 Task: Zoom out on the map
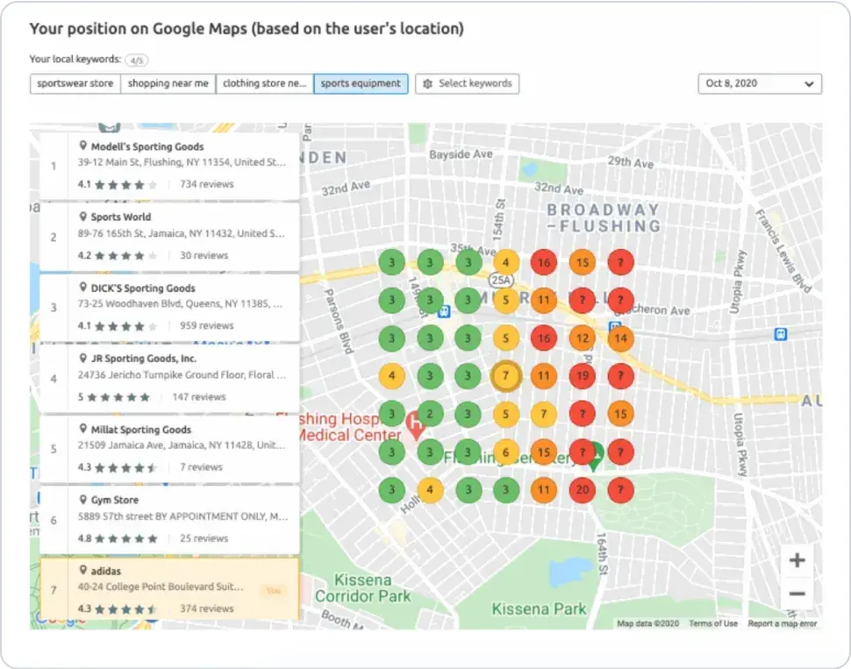click(x=797, y=594)
